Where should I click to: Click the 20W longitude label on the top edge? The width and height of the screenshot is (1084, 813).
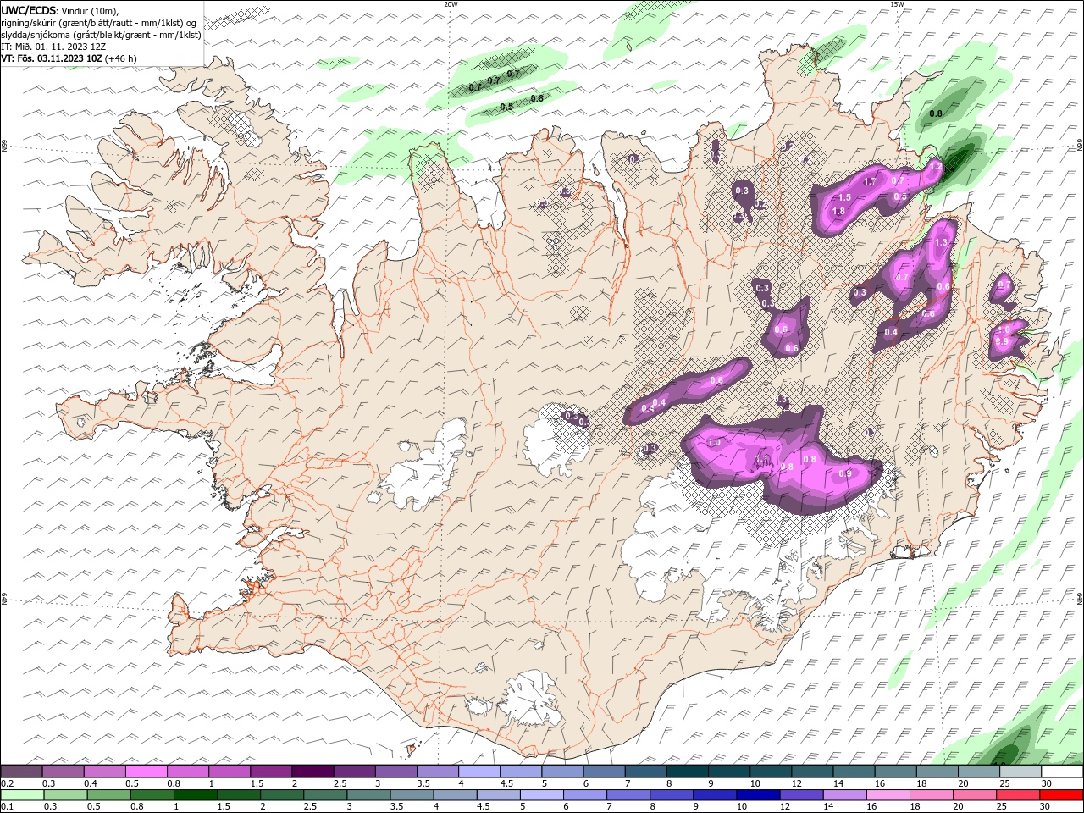pos(451,4)
